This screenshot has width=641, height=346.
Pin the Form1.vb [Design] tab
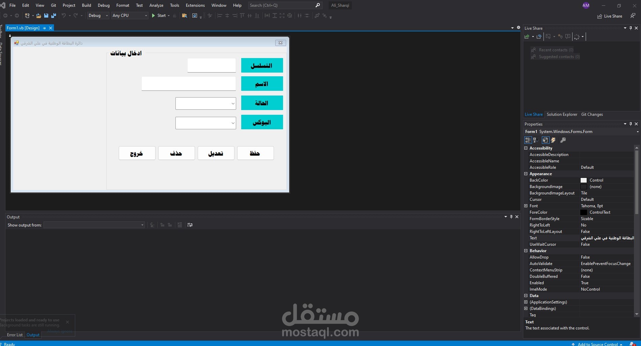(44, 28)
